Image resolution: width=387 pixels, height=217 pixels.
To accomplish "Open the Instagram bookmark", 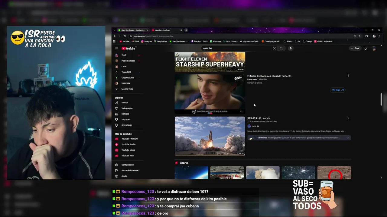I will click(147, 41).
